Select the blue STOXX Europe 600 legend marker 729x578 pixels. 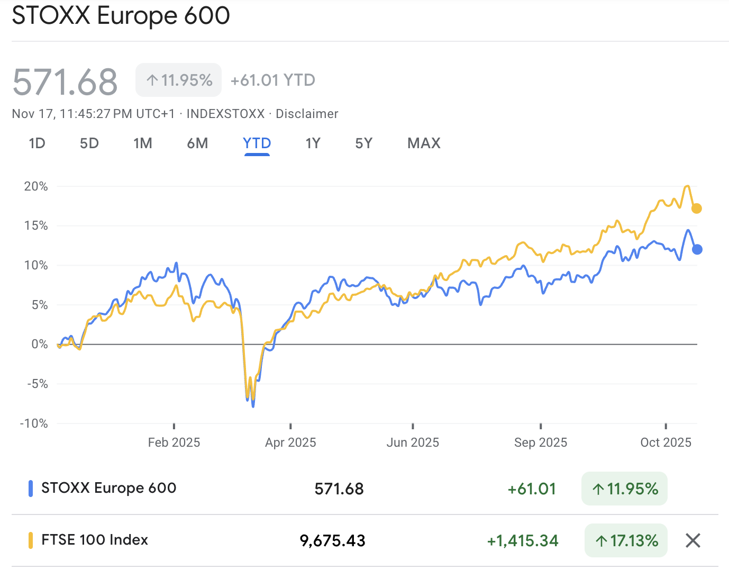click(x=30, y=488)
